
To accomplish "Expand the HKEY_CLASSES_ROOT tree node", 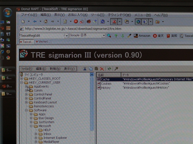I will (x=22, y=78).
